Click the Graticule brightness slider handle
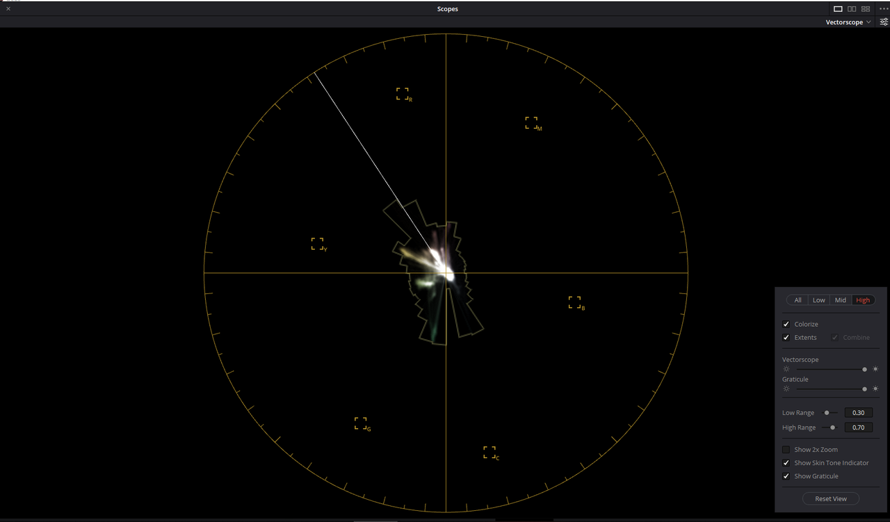This screenshot has height=522, width=890. click(x=864, y=389)
